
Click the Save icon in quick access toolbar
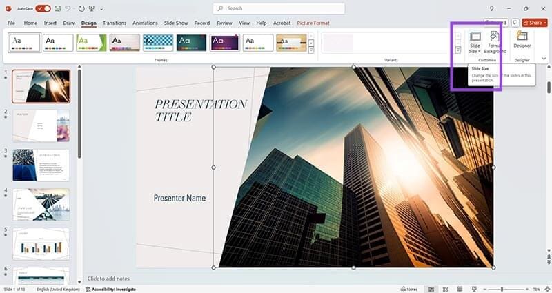[x=58, y=8]
